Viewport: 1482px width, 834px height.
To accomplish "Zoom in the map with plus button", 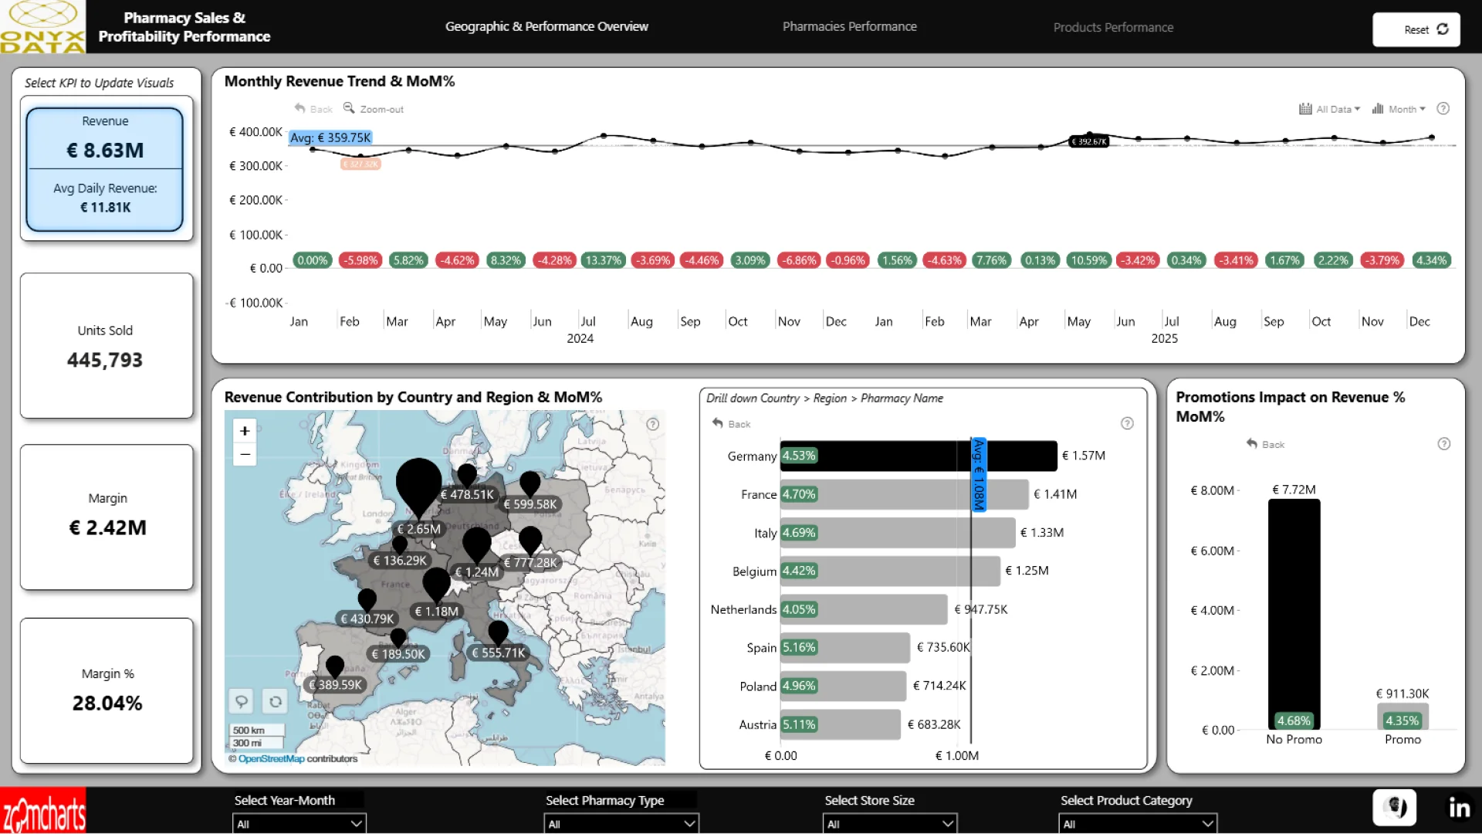I will click(245, 431).
